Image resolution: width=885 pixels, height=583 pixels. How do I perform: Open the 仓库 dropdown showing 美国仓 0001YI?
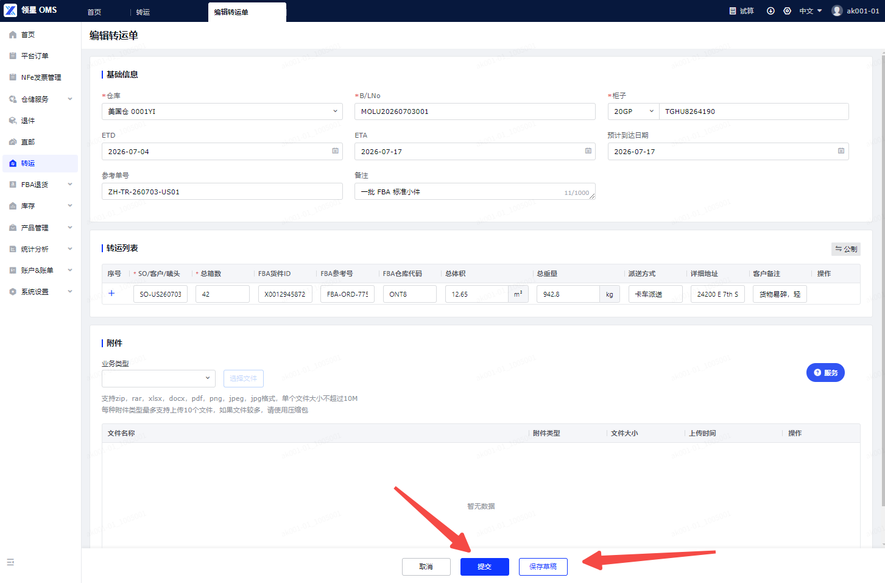click(222, 111)
